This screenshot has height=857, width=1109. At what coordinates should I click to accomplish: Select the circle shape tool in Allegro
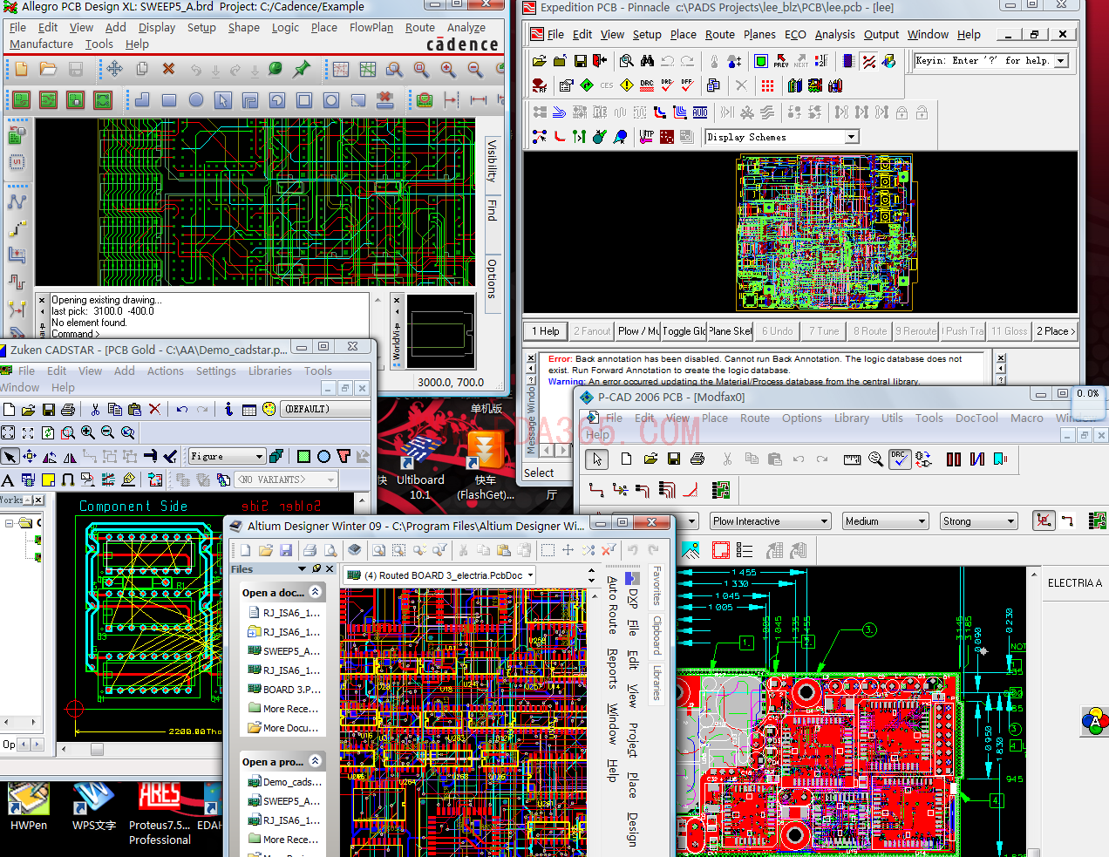[196, 100]
